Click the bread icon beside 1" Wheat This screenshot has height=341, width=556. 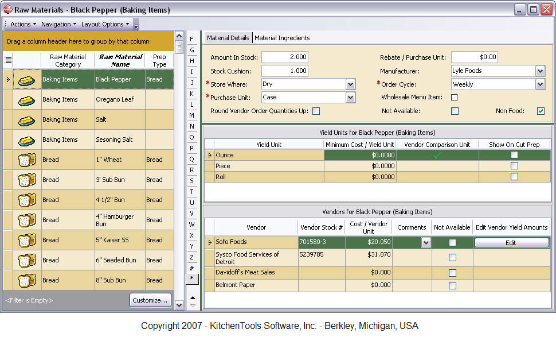coord(26,160)
